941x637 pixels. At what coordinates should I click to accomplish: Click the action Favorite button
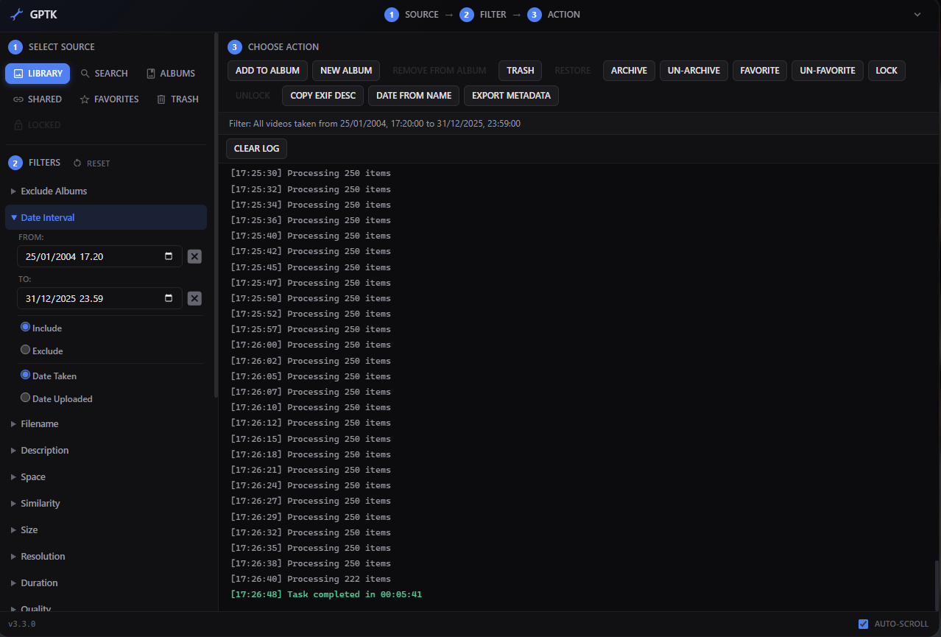tap(760, 71)
